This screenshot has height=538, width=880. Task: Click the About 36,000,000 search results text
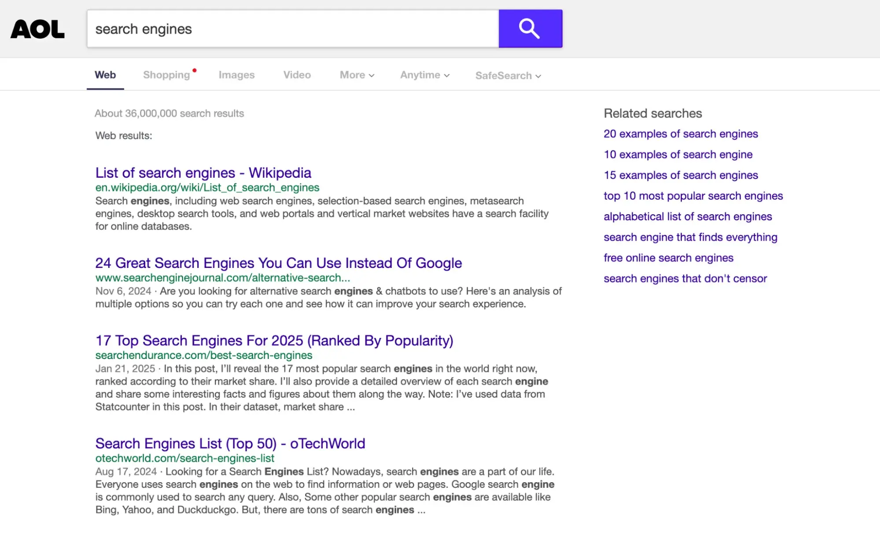pos(169,113)
